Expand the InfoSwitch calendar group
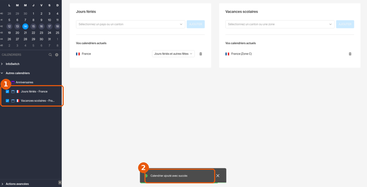Viewport: 367px width, 187px height. pos(2,64)
